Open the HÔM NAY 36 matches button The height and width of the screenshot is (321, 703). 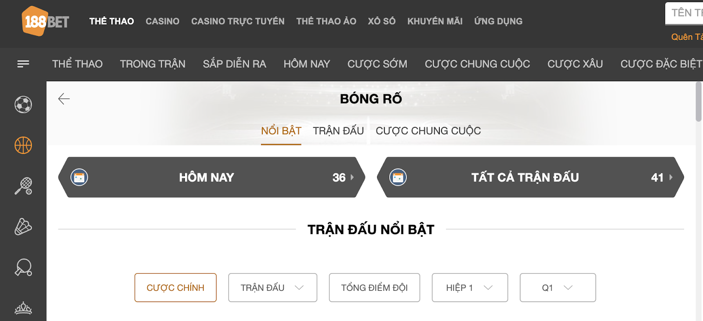212,177
